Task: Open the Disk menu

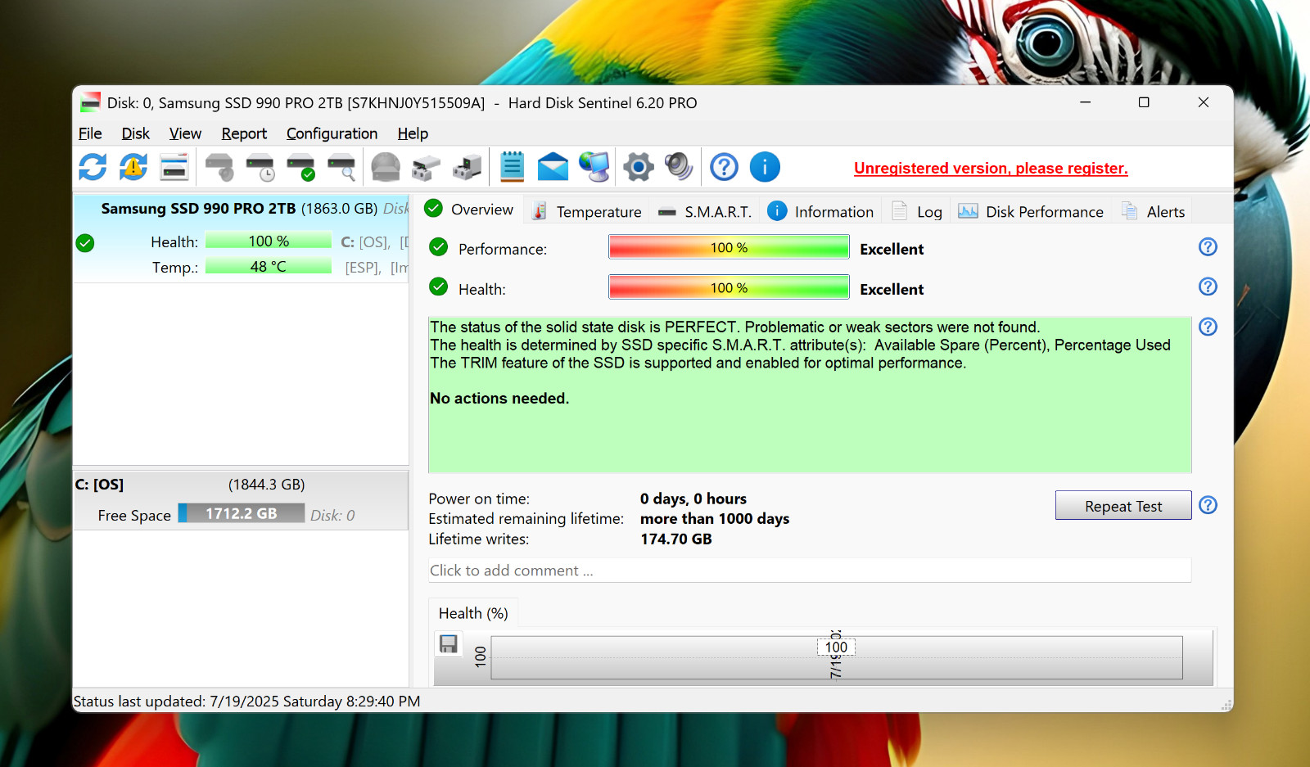Action: 135,133
